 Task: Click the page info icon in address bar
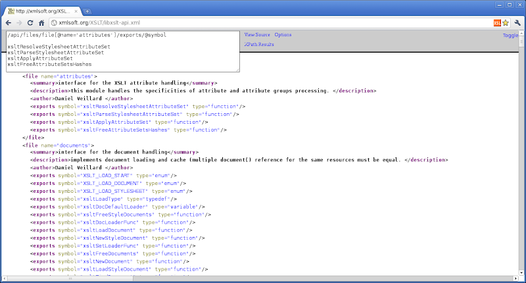[54, 23]
